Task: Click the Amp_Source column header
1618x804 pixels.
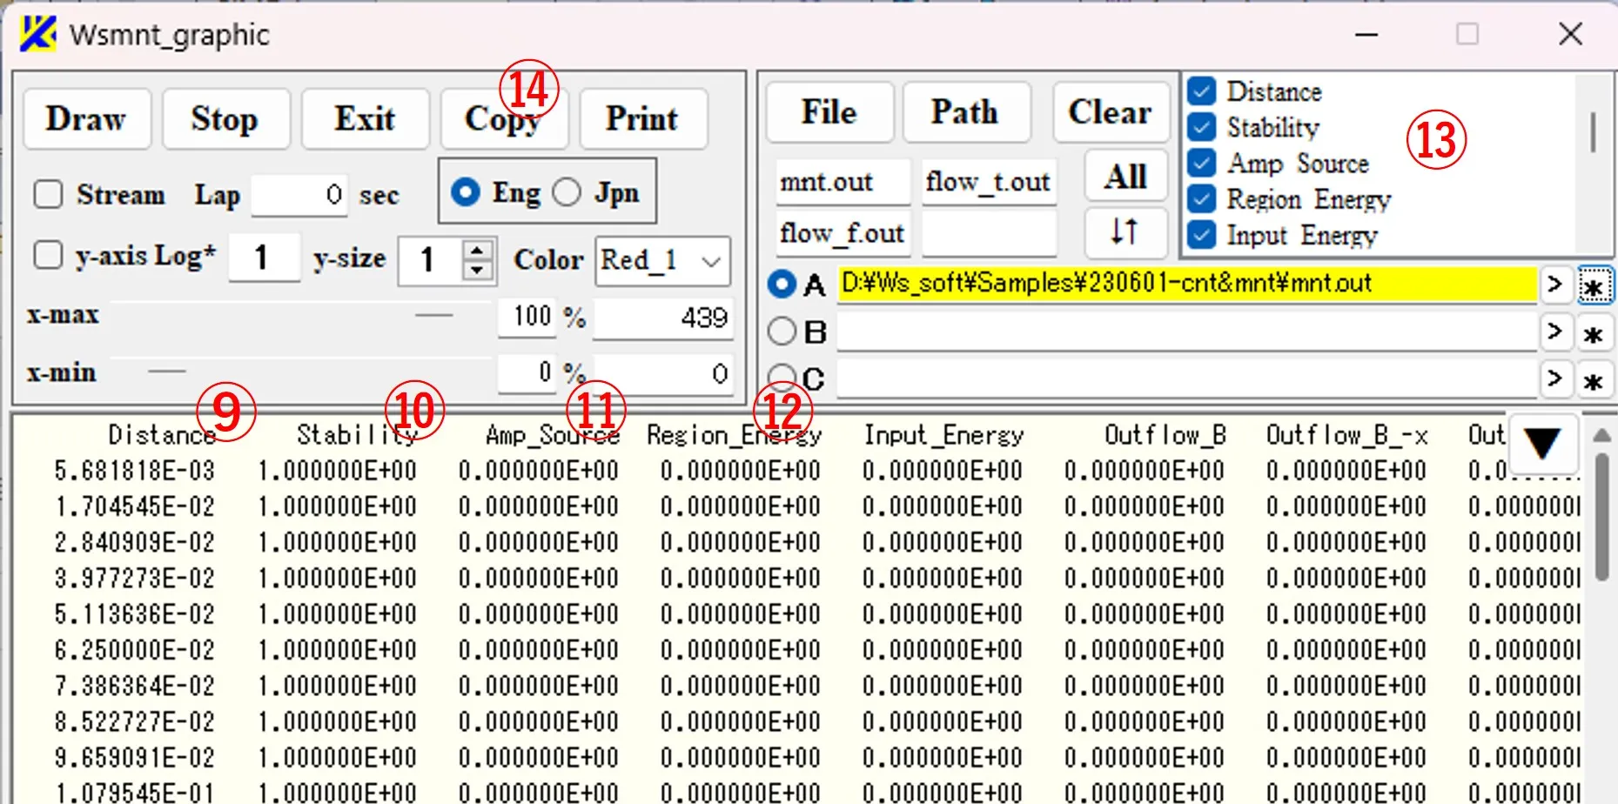Action: [x=553, y=434]
